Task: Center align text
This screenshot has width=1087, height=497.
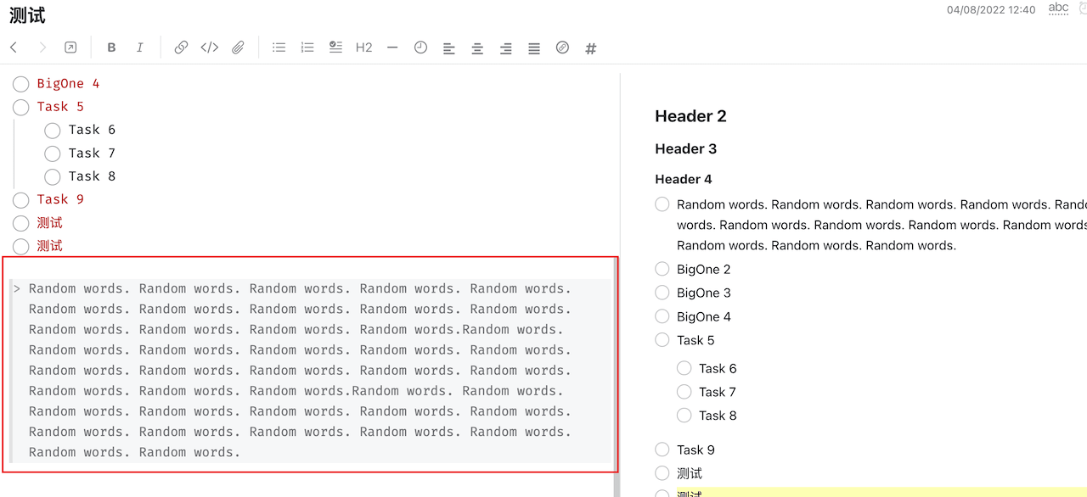Action: click(x=477, y=48)
